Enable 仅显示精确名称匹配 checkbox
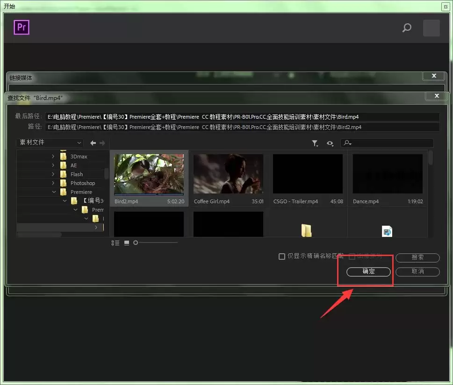 (282, 257)
